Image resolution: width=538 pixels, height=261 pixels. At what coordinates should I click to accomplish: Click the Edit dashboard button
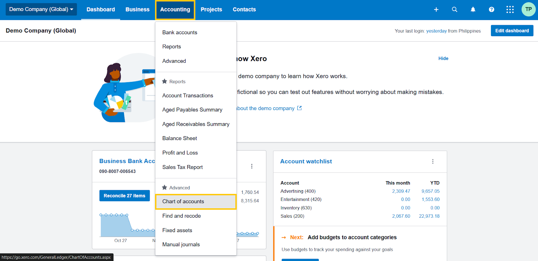(512, 31)
